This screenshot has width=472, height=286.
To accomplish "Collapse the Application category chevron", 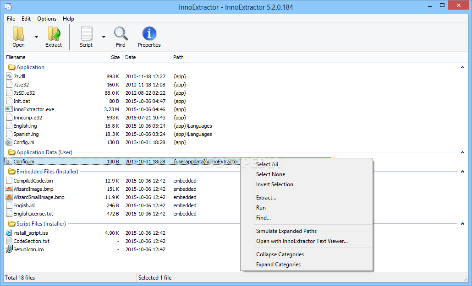I will (x=463, y=67).
